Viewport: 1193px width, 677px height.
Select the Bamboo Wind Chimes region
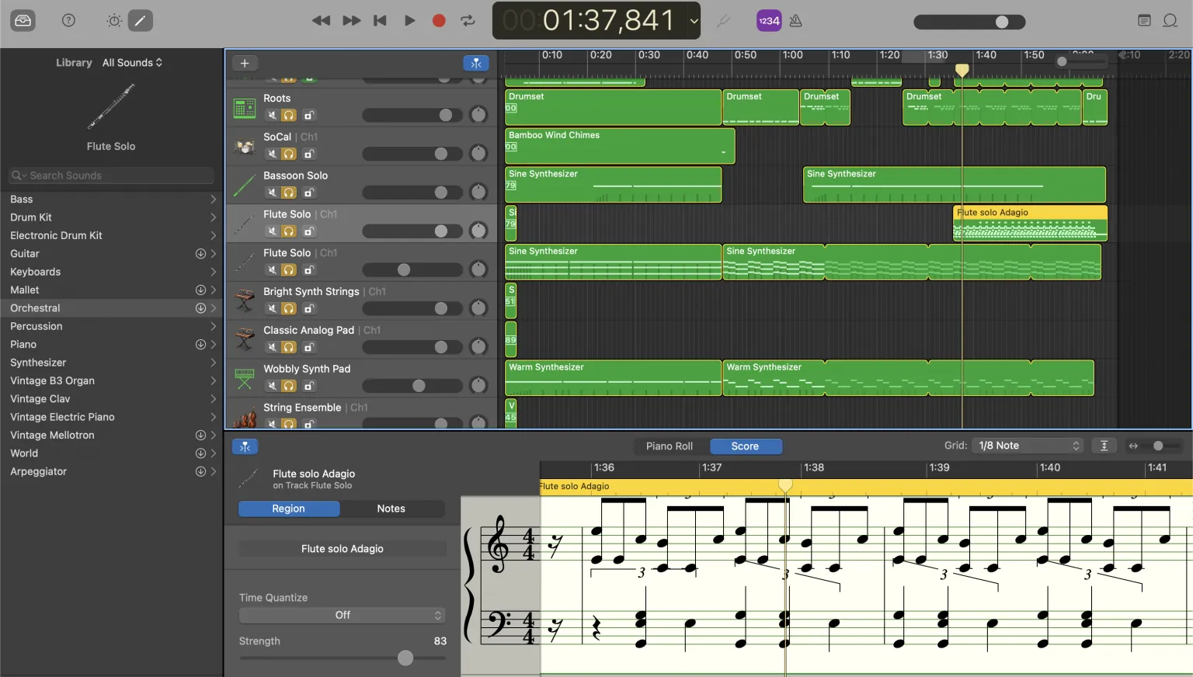620,147
